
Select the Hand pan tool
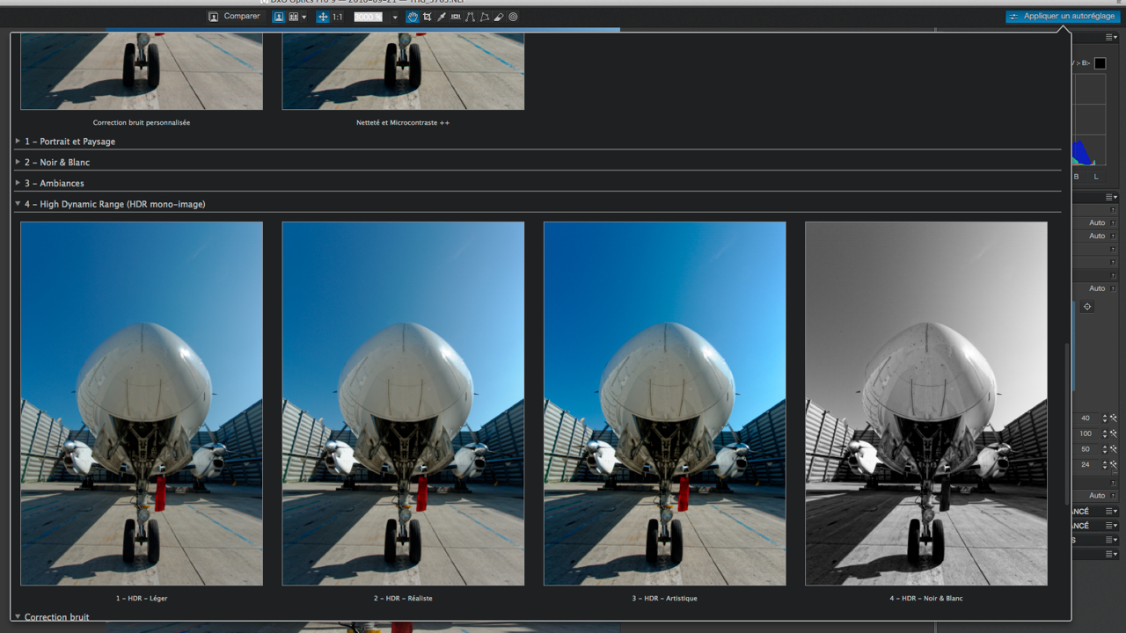(413, 17)
